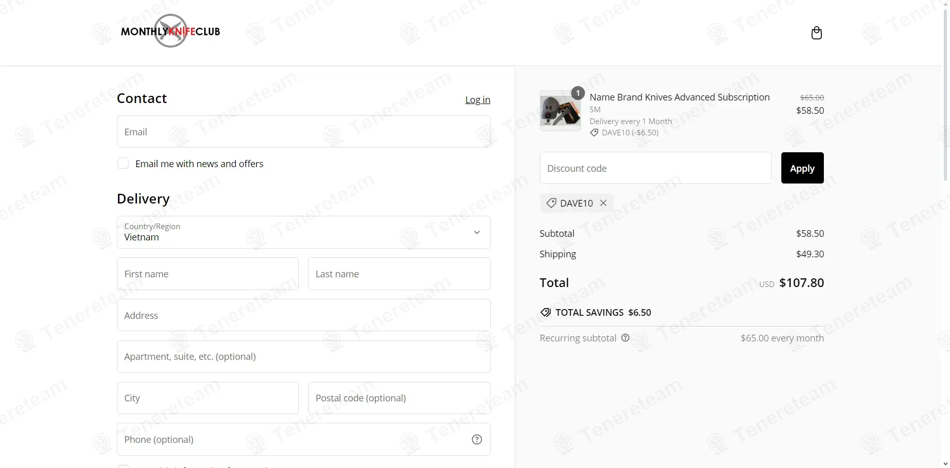Open the shopping bag cart icon

816,33
